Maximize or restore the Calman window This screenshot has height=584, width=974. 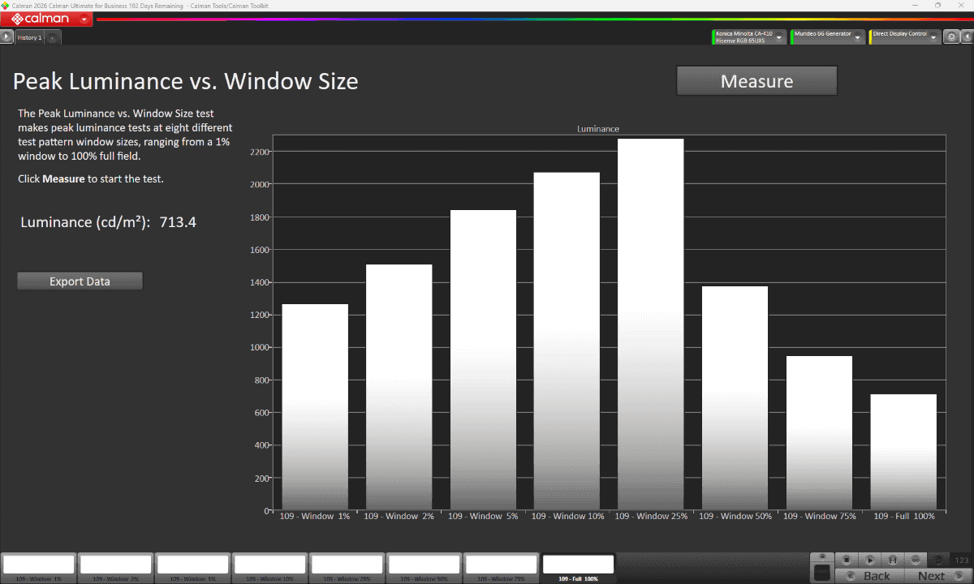click(938, 5)
